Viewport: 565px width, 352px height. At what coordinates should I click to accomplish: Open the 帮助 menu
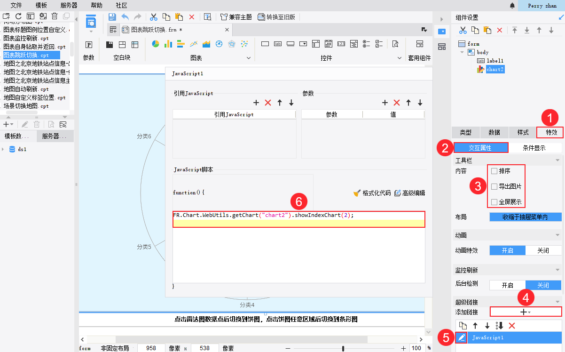[96, 5]
